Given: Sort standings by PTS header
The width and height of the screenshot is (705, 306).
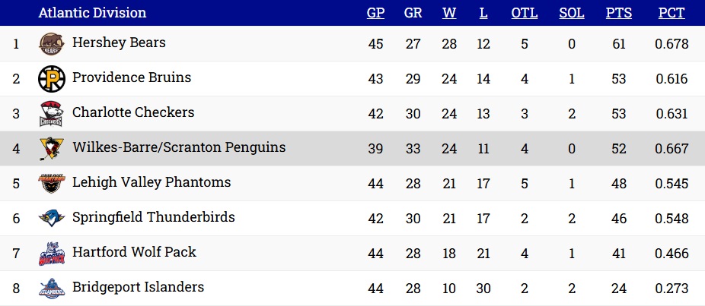Looking at the screenshot, I should pos(619,13).
